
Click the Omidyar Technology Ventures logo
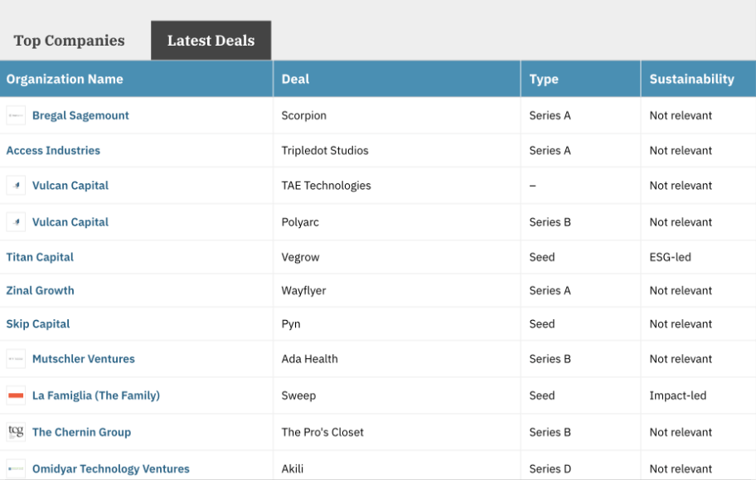[16, 468]
